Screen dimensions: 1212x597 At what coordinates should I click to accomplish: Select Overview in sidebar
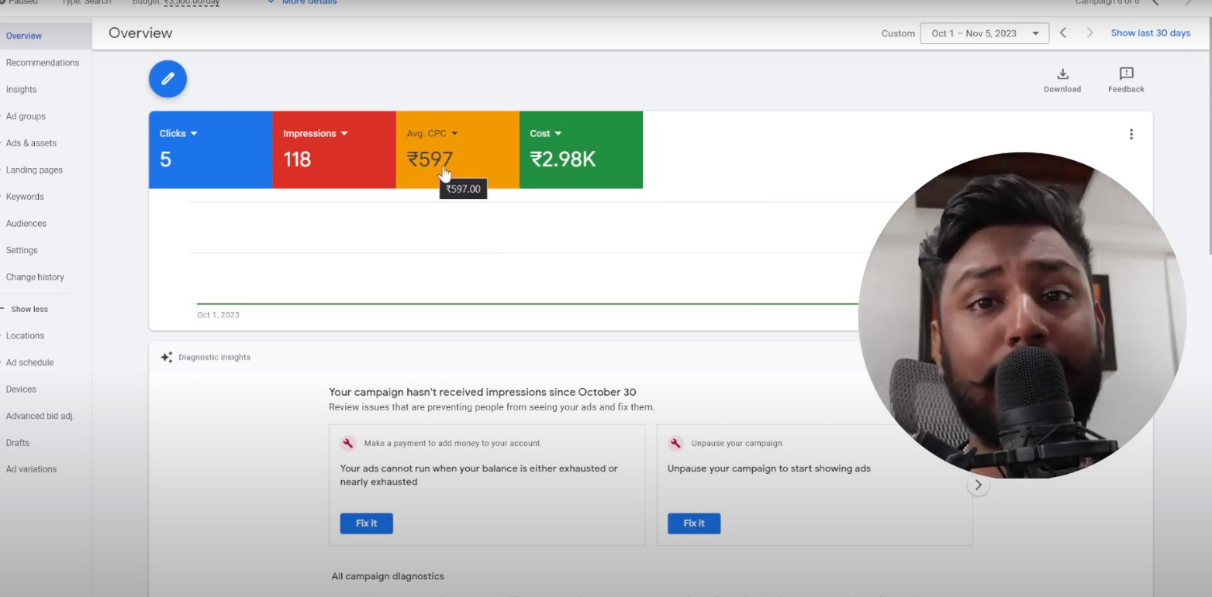(x=46, y=36)
